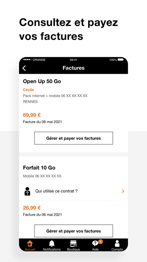Expand the orange chevron beside contract user
147x262 pixels.
[x=123, y=191]
